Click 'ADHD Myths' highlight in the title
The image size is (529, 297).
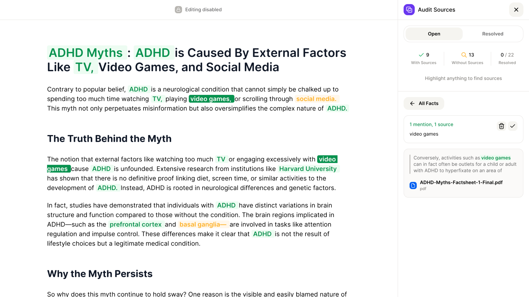(x=86, y=53)
